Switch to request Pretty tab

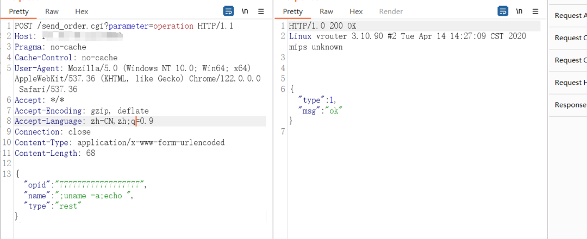[18, 11]
